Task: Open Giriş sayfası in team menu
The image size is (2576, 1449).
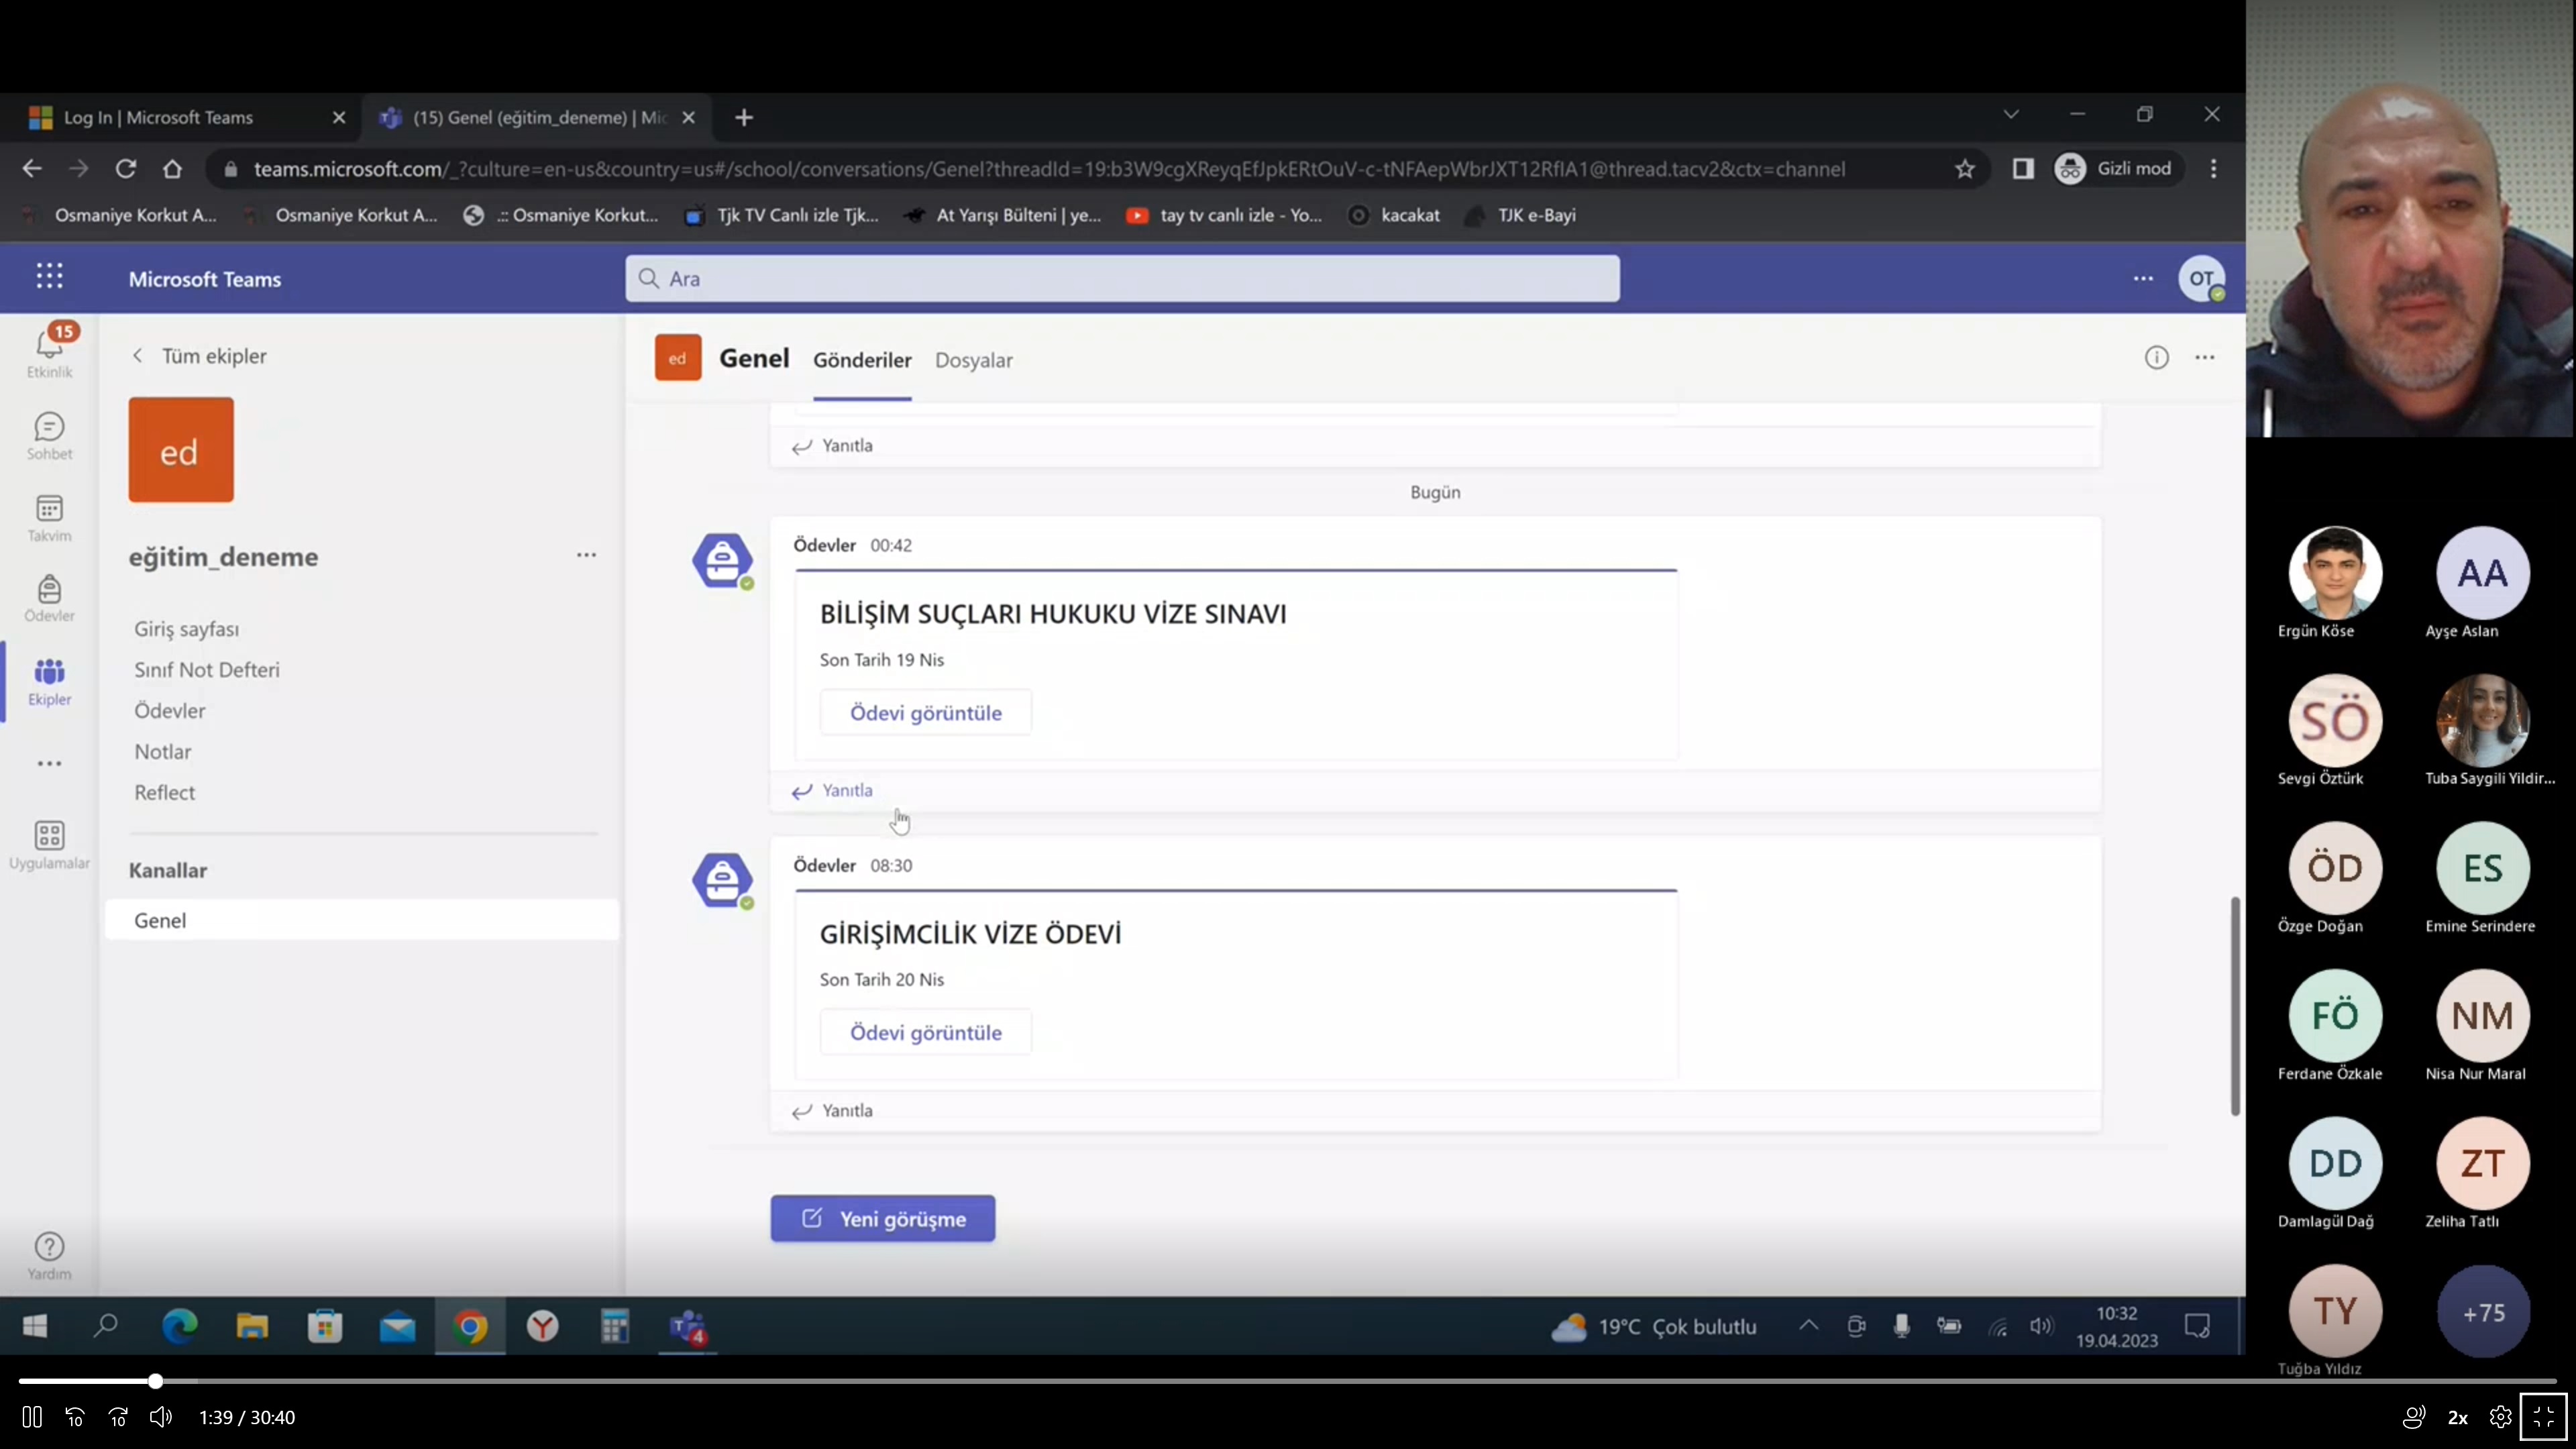Action: click(187, 629)
